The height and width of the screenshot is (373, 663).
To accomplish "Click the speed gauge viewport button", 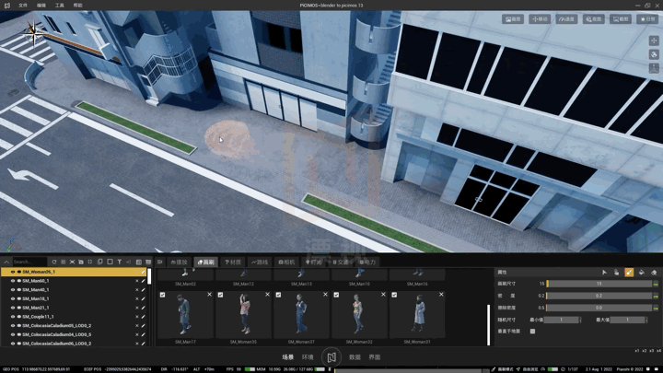I will [566, 19].
